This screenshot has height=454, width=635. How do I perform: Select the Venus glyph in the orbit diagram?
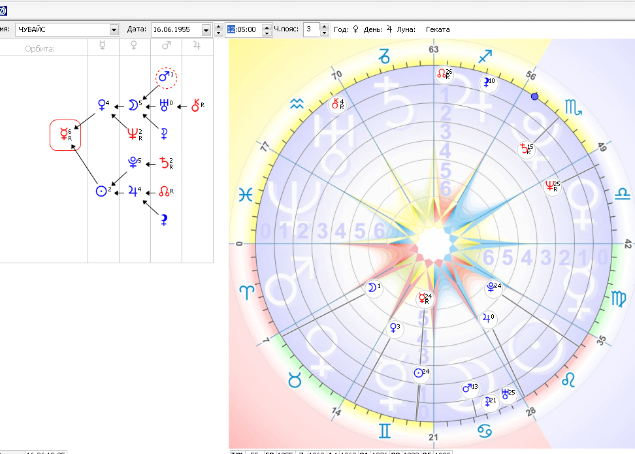click(103, 105)
